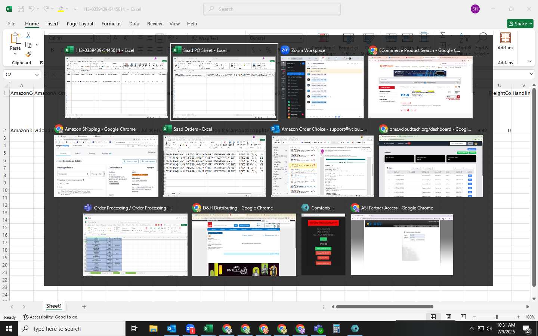Open the Clipboard dialog launcher
The image size is (538, 336).
(41, 63)
